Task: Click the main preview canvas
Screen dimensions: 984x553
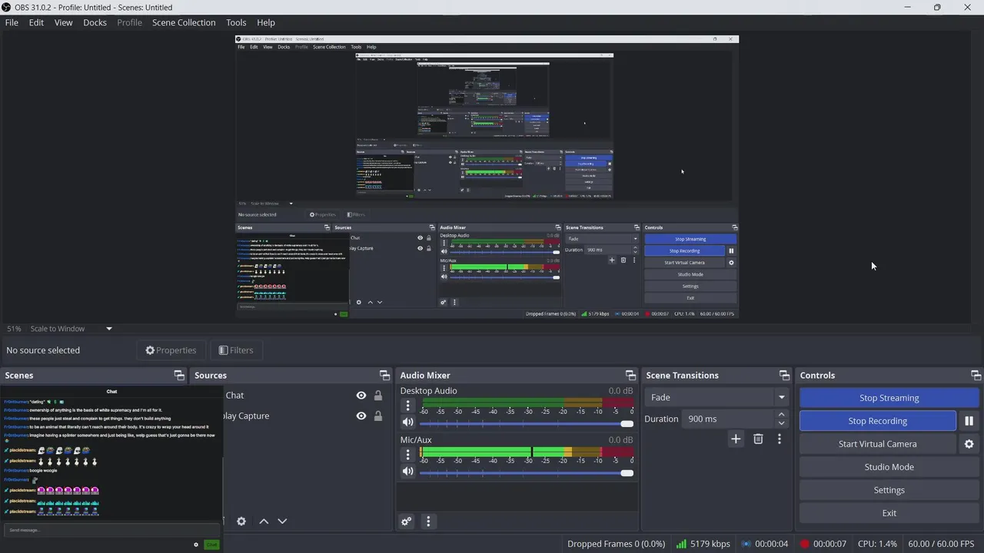Action: pyautogui.click(x=487, y=177)
